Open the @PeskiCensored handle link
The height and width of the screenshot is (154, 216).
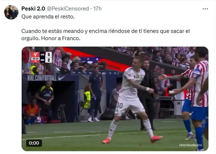pos(68,9)
